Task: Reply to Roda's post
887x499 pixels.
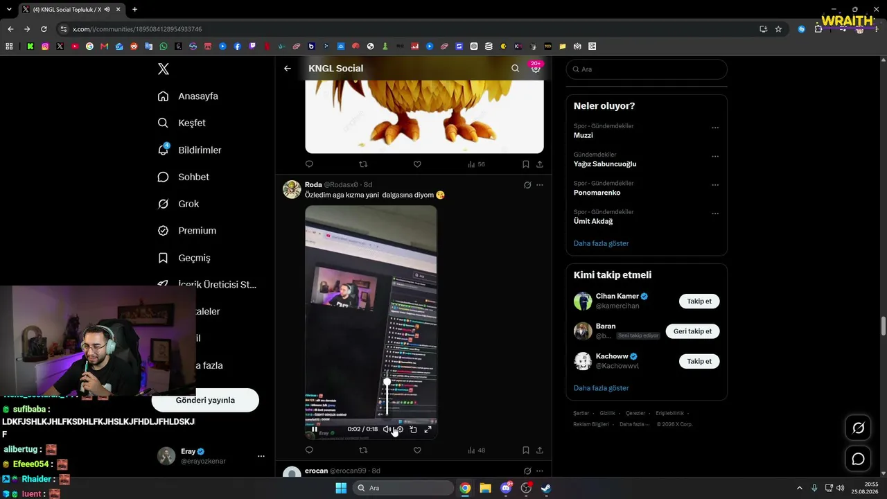Action: click(309, 450)
